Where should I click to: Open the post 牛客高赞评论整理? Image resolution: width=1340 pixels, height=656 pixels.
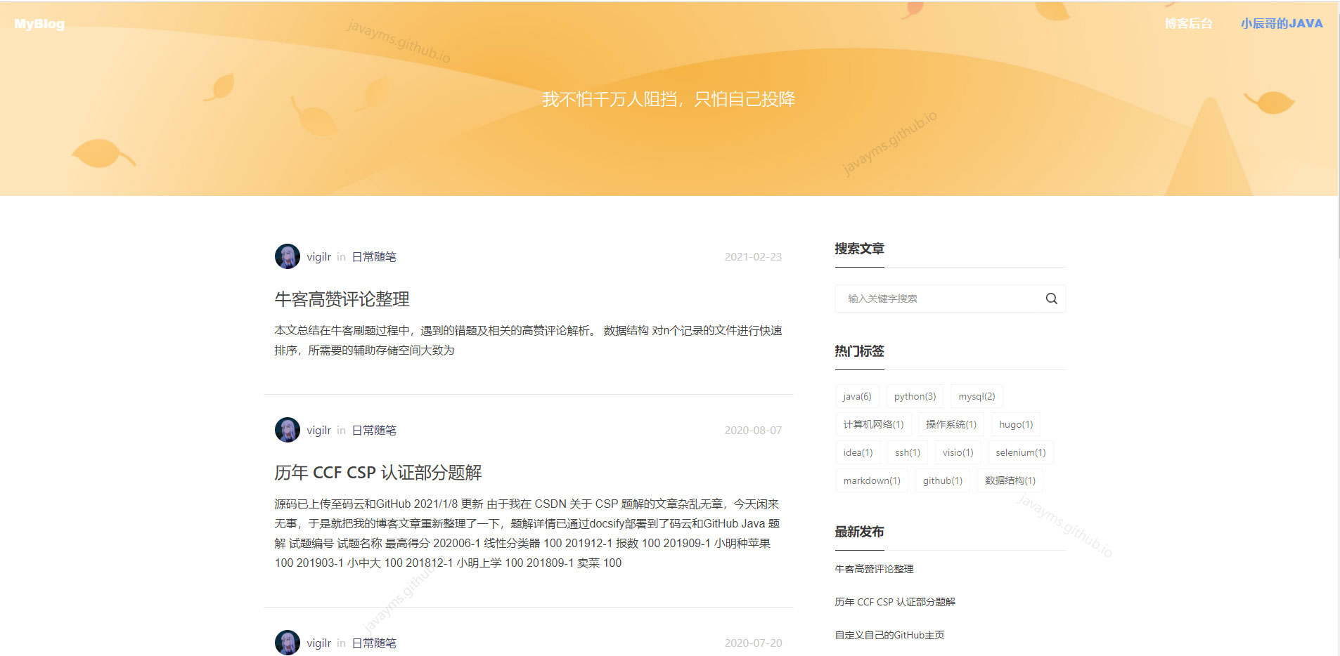342,299
